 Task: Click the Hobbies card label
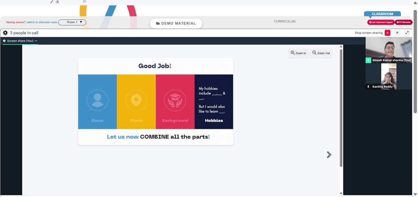[x=214, y=121]
